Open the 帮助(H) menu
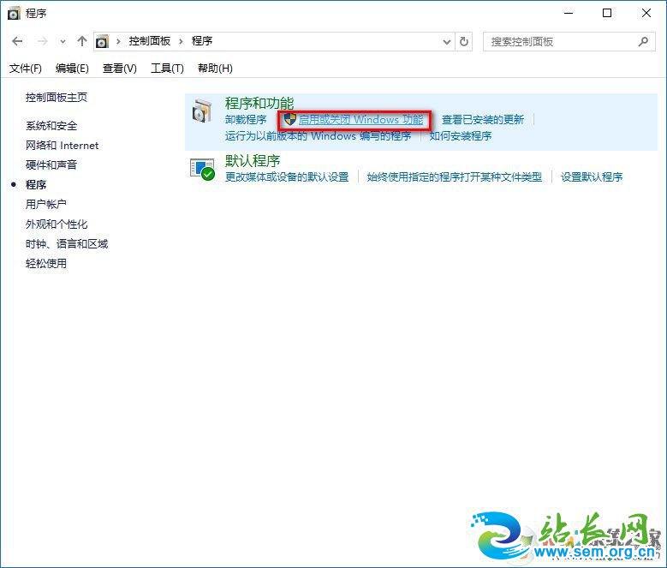The height and width of the screenshot is (568, 667). (215, 69)
